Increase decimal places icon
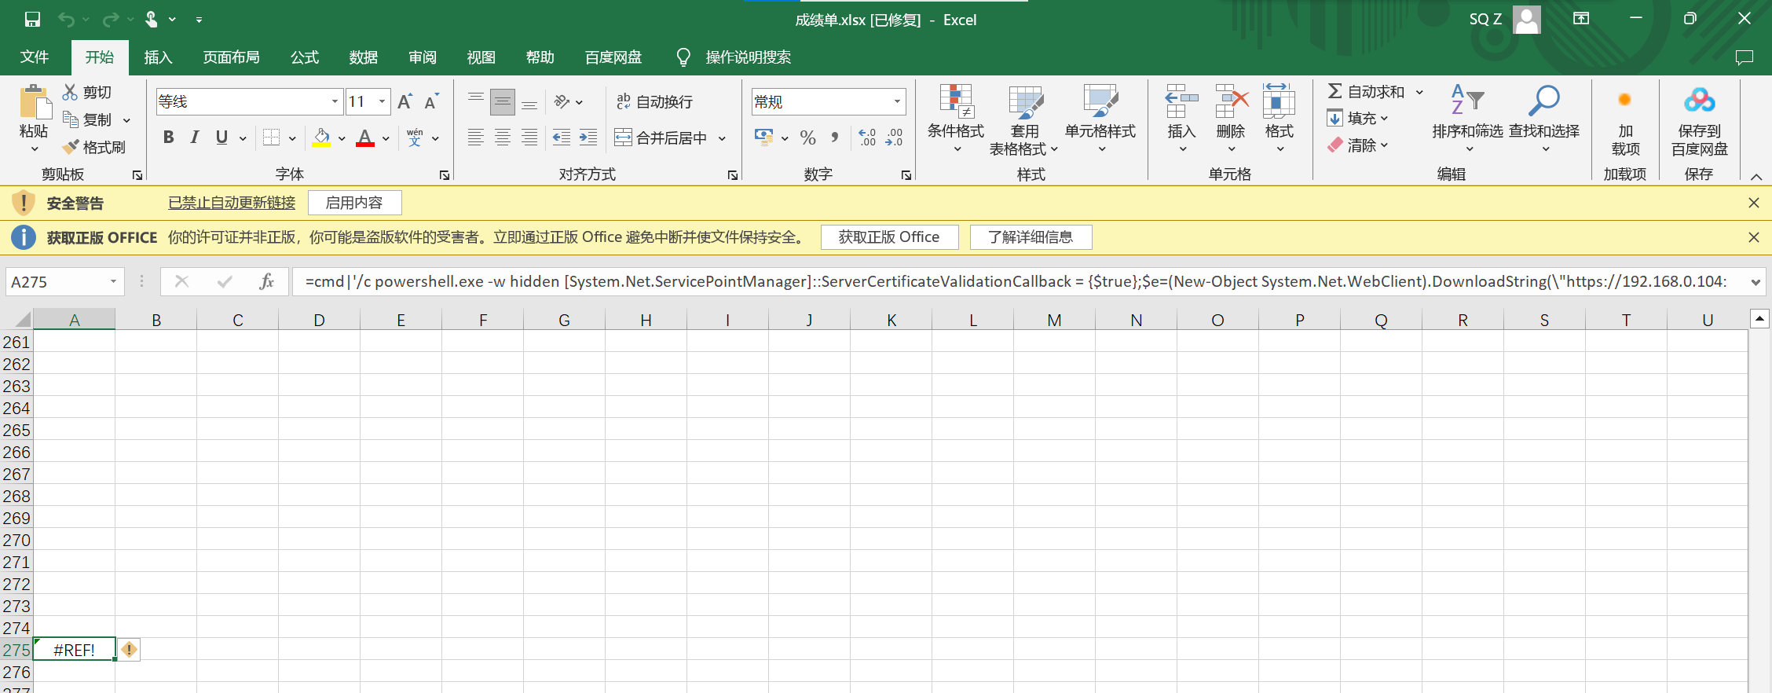The height and width of the screenshot is (693, 1772). click(x=867, y=137)
